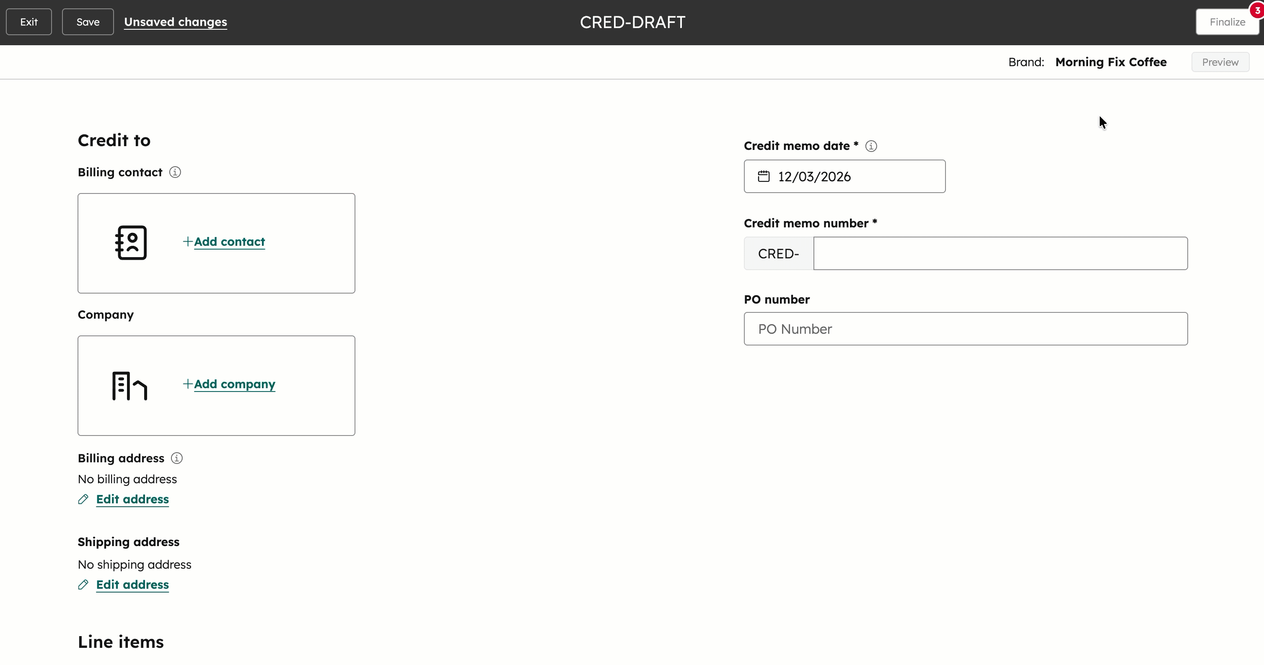This screenshot has width=1264, height=665.
Task: Edit the shipping address
Action: pos(132,585)
